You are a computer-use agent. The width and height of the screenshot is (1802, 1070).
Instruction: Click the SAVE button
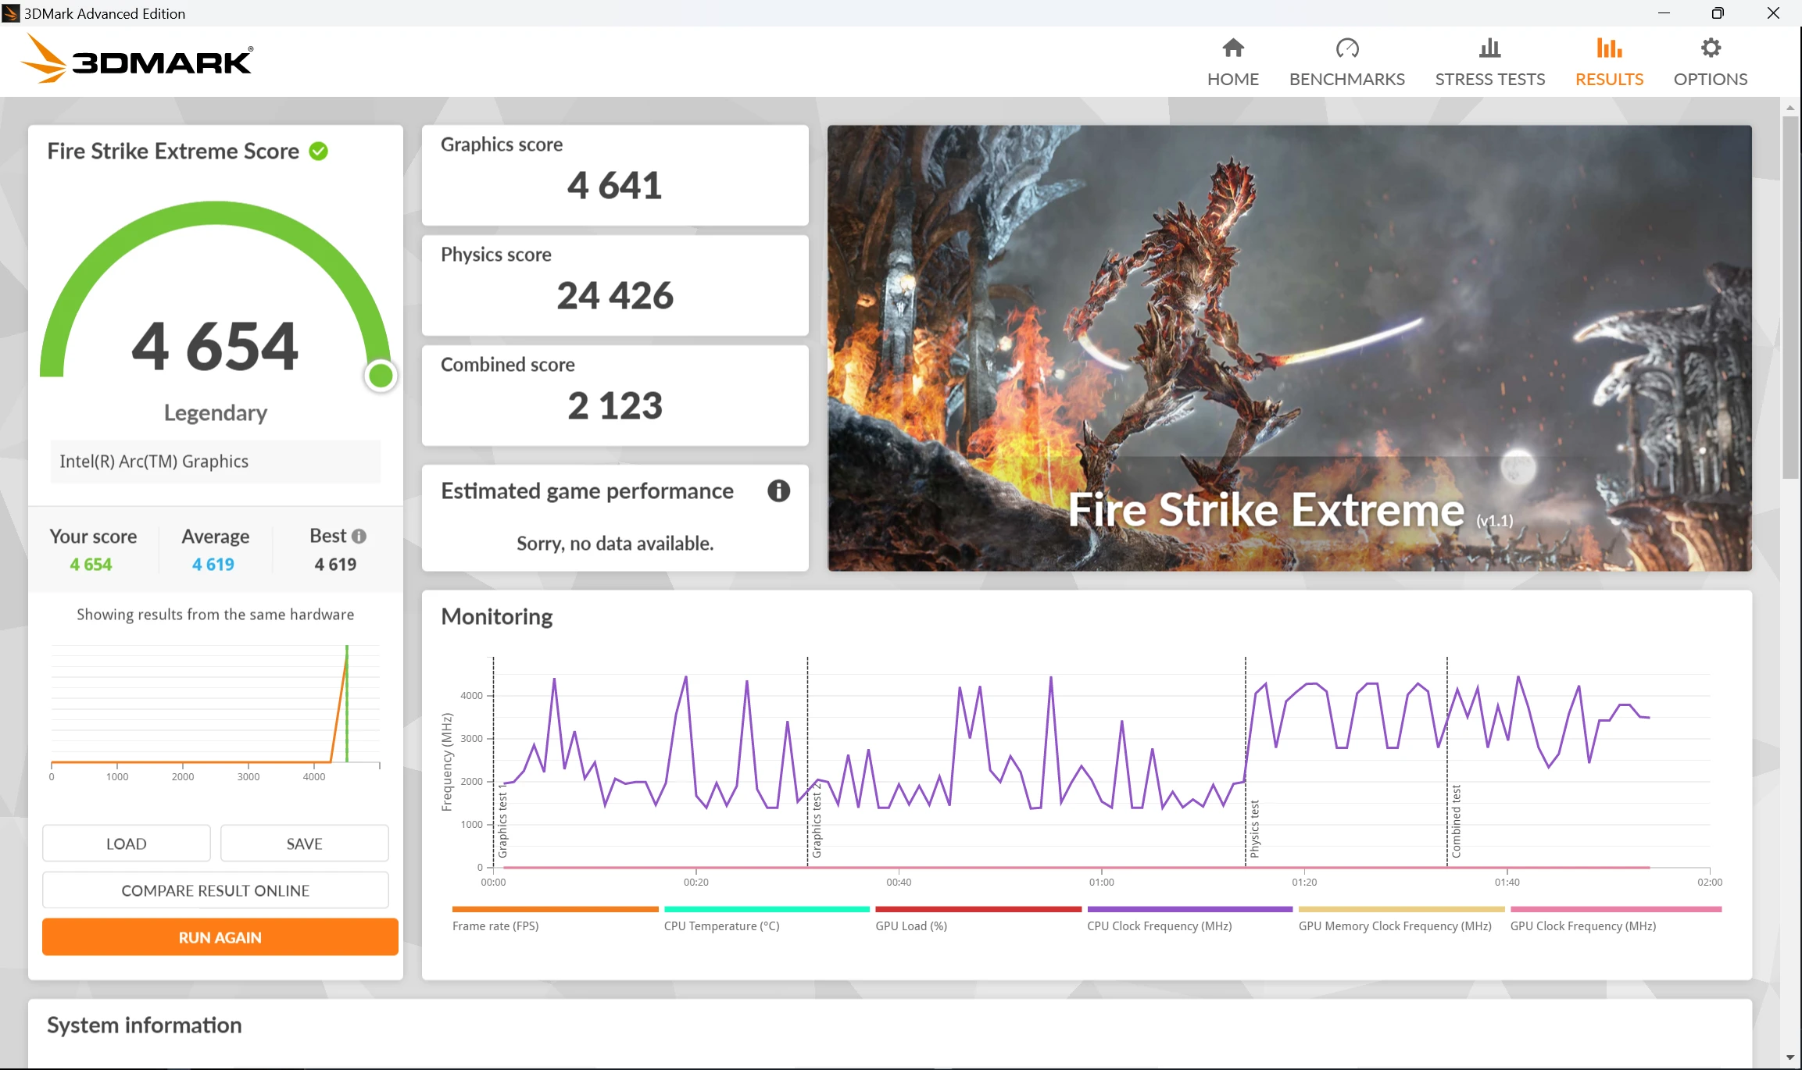[x=304, y=844]
